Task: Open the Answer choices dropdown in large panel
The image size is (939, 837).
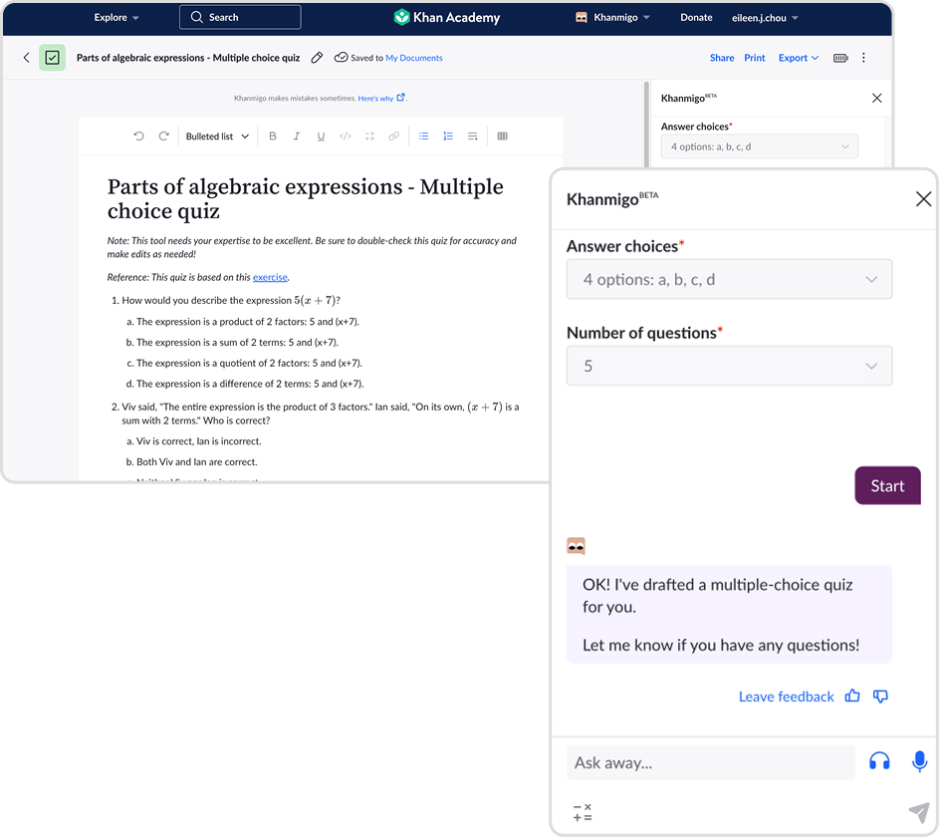Action: 729,280
